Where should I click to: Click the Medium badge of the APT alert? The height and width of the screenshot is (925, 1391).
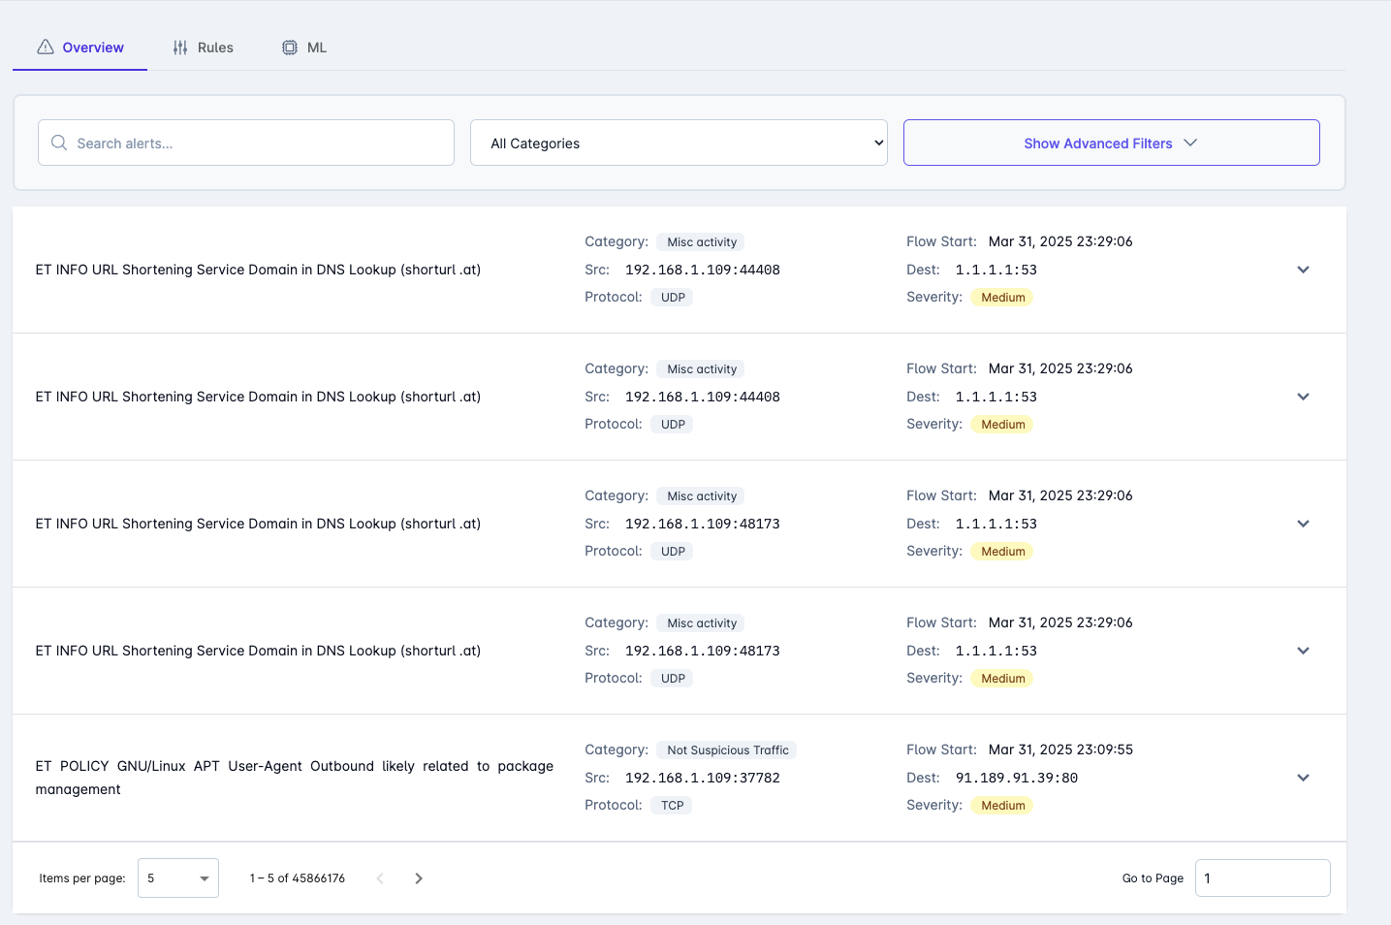click(1002, 806)
